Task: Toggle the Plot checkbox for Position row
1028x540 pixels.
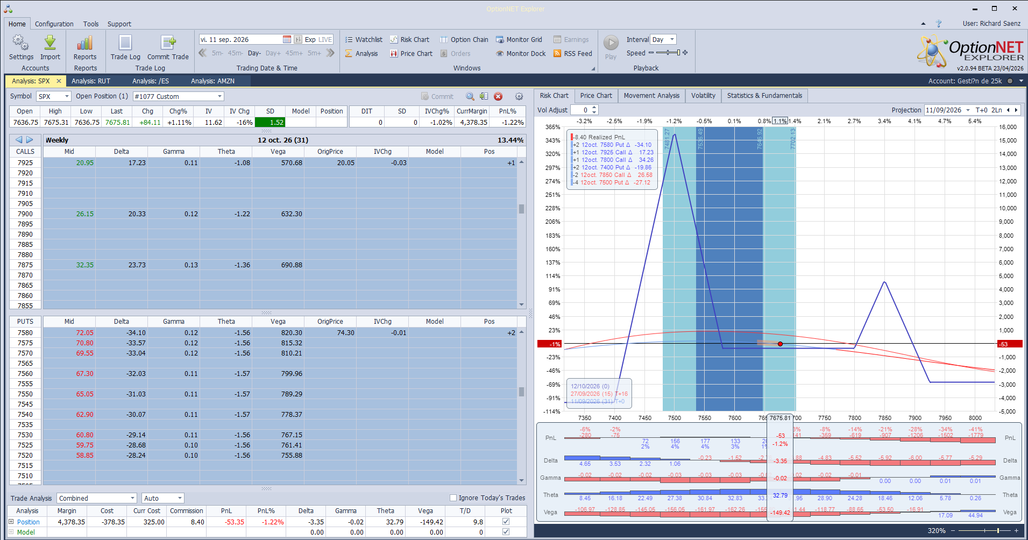Action: pyautogui.click(x=506, y=521)
